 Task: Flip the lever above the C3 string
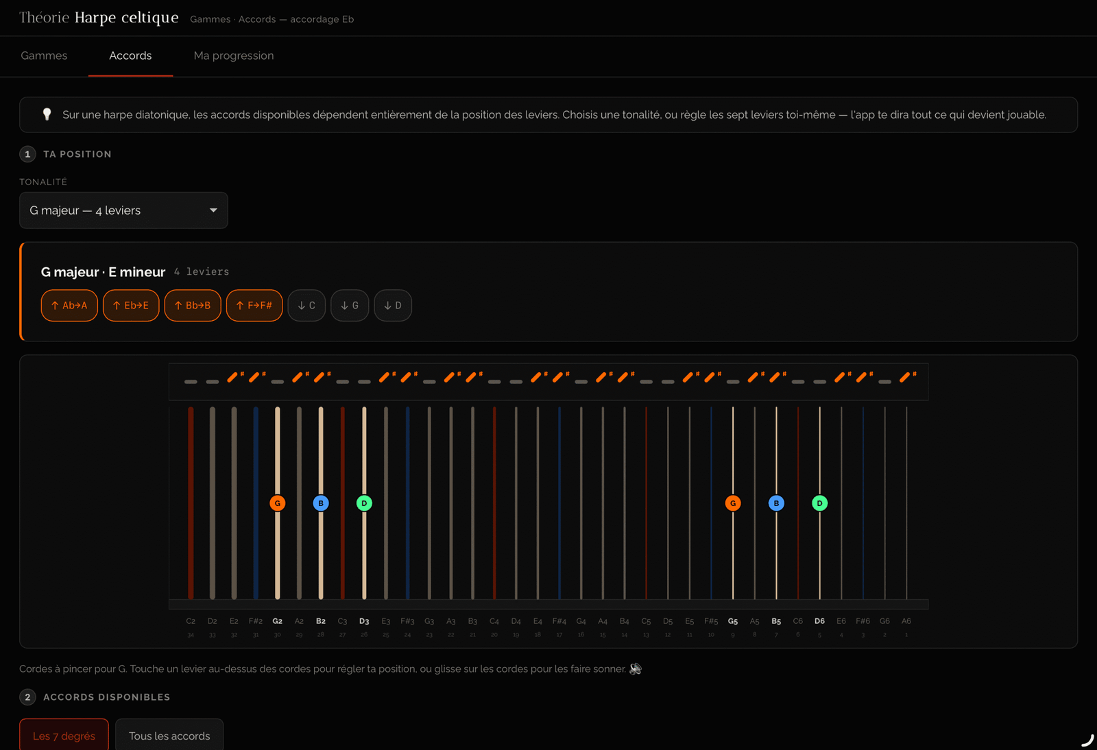click(343, 381)
